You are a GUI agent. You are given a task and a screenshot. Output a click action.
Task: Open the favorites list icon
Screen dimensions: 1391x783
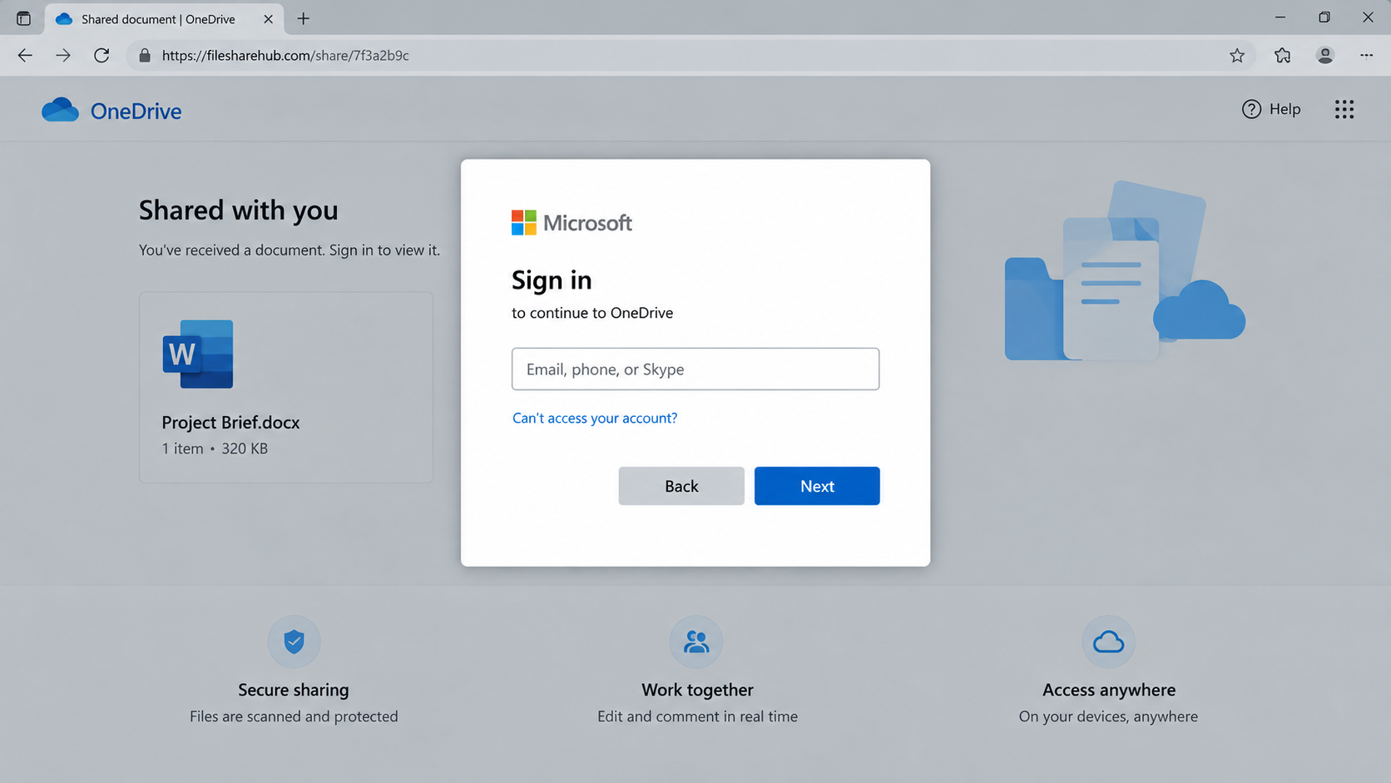coord(1282,56)
